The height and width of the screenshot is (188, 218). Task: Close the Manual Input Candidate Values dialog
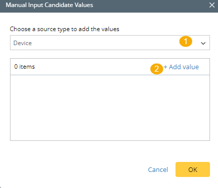point(212,5)
